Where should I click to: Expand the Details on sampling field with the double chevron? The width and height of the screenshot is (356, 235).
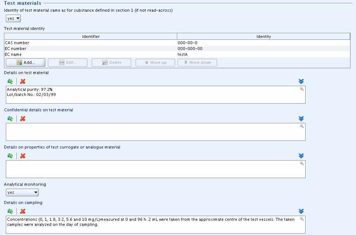(x=301, y=211)
